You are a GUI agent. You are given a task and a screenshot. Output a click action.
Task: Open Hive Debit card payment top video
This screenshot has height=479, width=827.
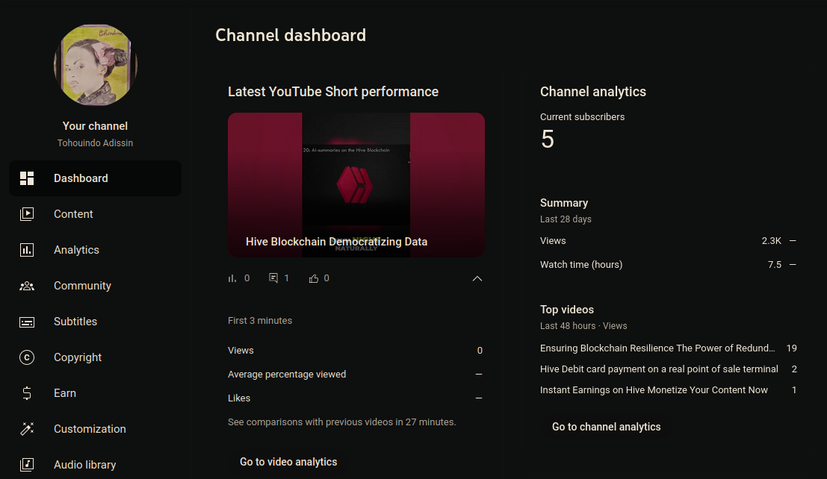[x=659, y=369]
